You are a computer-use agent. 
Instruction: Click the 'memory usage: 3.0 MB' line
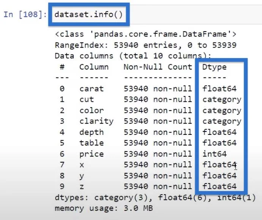point(104,209)
